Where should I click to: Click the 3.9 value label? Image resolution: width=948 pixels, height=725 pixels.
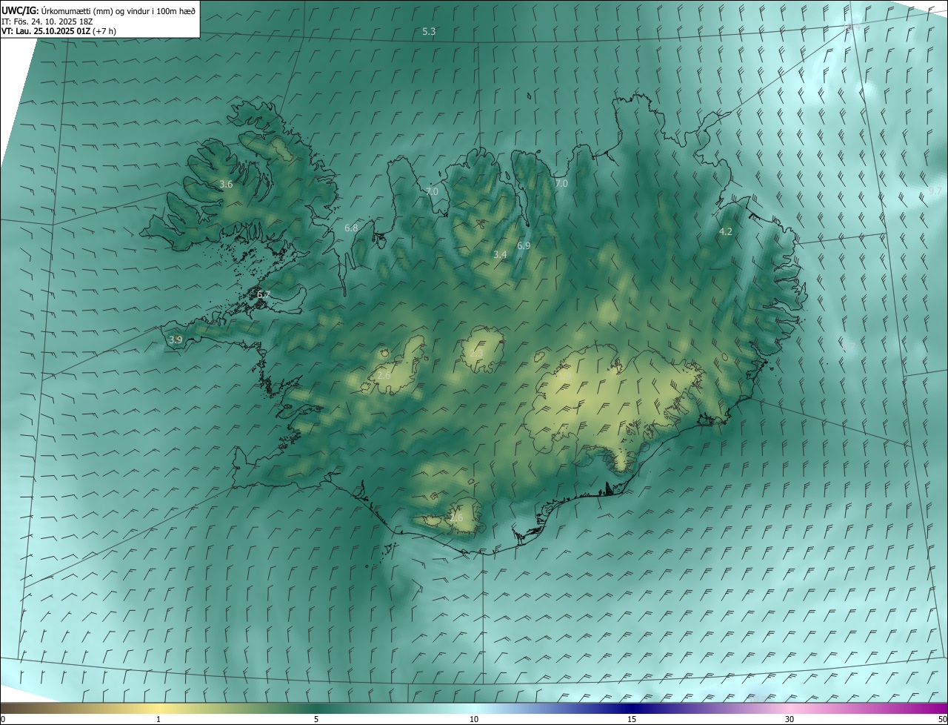point(176,340)
